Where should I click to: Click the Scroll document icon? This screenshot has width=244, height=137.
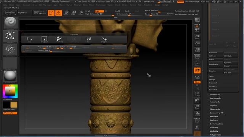(x=197, y=30)
